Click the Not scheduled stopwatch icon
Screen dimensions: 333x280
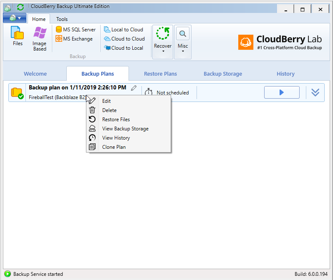tap(149, 92)
